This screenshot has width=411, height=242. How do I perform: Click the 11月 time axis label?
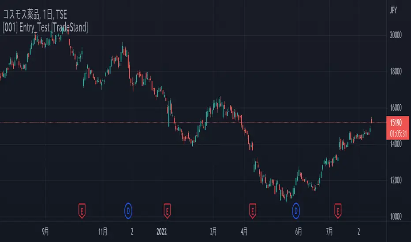point(103,231)
